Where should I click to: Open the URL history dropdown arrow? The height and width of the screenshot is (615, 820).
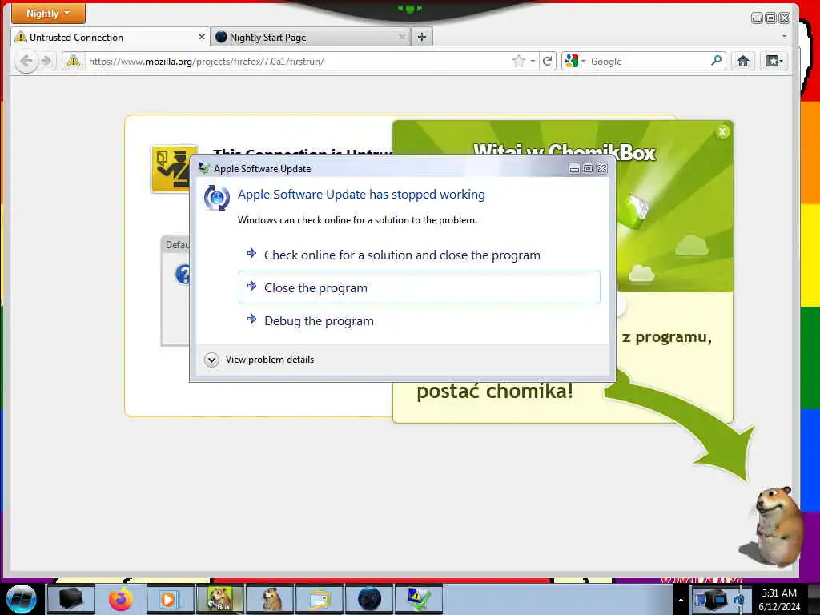click(x=533, y=61)
